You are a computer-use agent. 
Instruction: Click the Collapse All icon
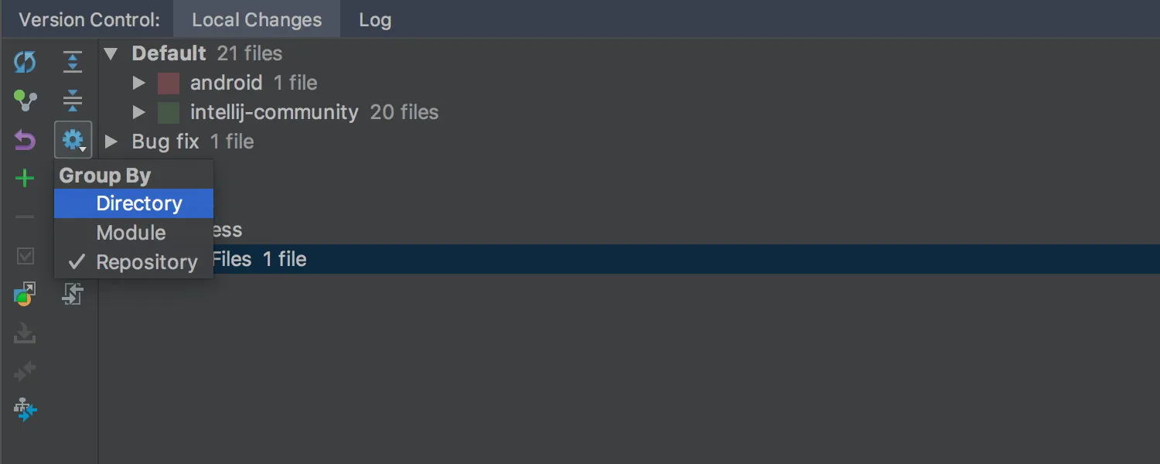tap(72, 101)
